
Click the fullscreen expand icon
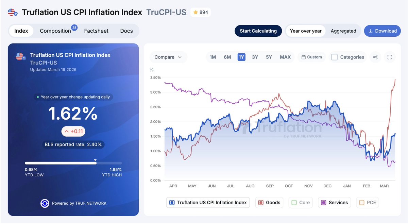click(x=390, y=57)
